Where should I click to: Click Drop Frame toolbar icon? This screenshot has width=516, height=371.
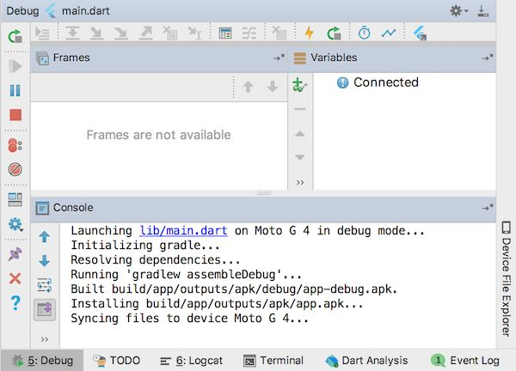pos(170,33)
